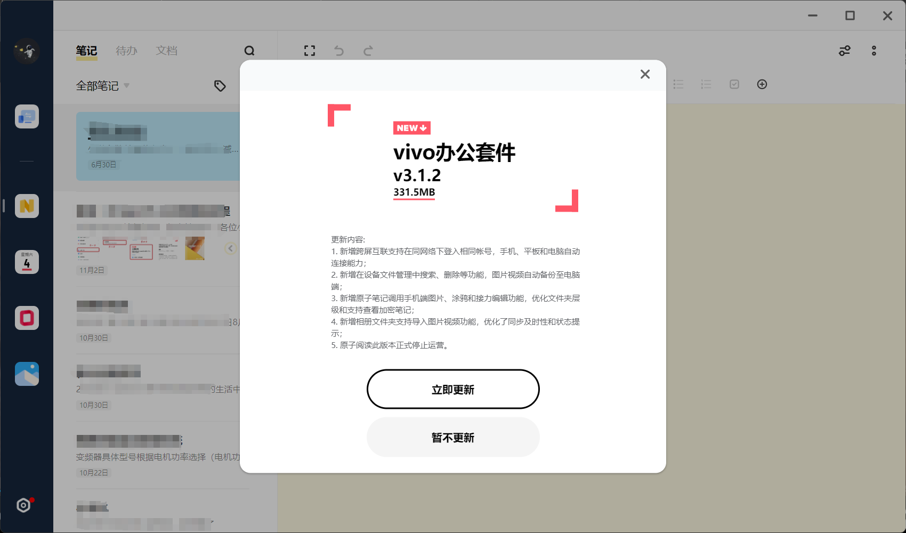This screenshot has width=906, height=533.
Task: Click the undo arrow icon
Action: [339, 51]
